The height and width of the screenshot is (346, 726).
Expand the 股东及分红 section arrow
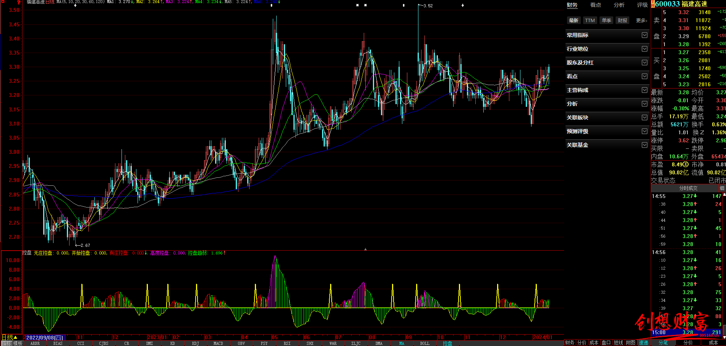point(645,63)
